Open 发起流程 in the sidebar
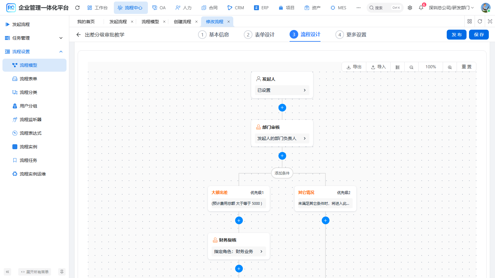Image resolution: width=495 pixels, height=278 pixels. point(34,24)
